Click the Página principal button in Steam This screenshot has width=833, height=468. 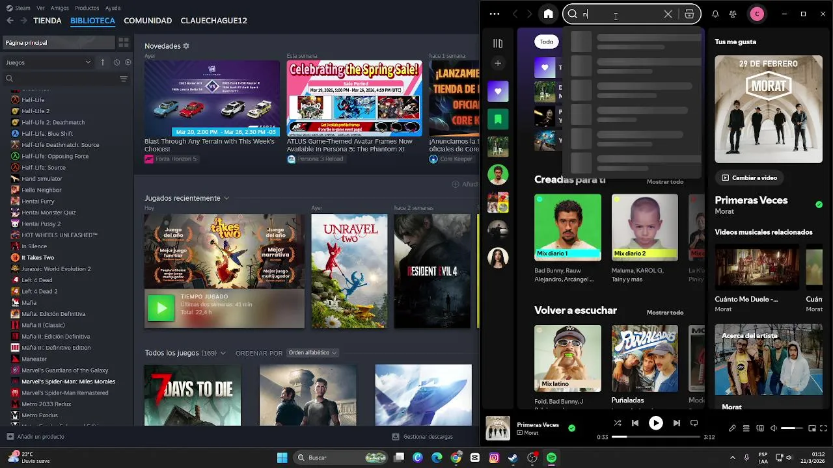click(x=59, y=43)
